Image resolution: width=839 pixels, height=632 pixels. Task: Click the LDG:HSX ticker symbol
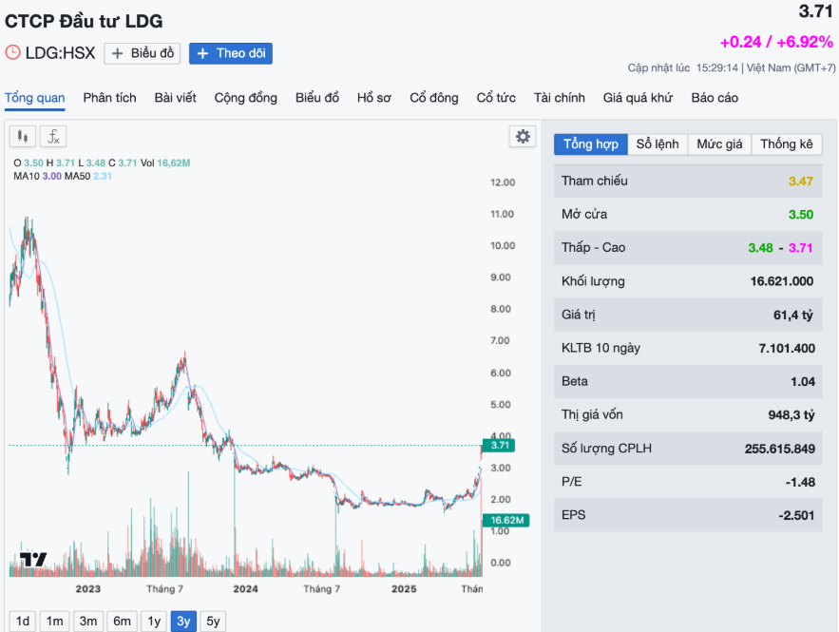tap(60, 52)
